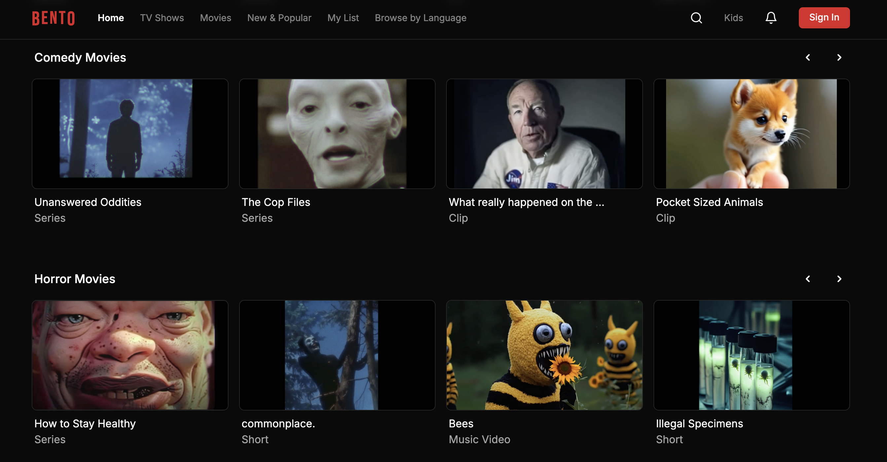This screenshot has height=462, width=887.
Task: Click the BENTO logo
Action: click(x=53, y=17)
